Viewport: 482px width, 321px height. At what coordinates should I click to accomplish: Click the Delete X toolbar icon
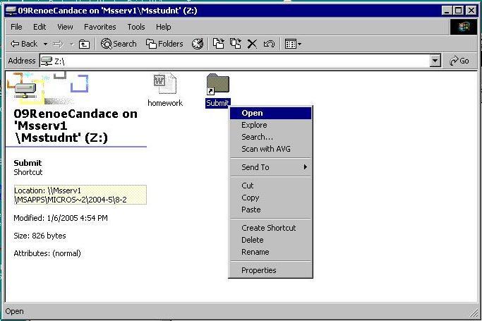click(x=252, y=44)
